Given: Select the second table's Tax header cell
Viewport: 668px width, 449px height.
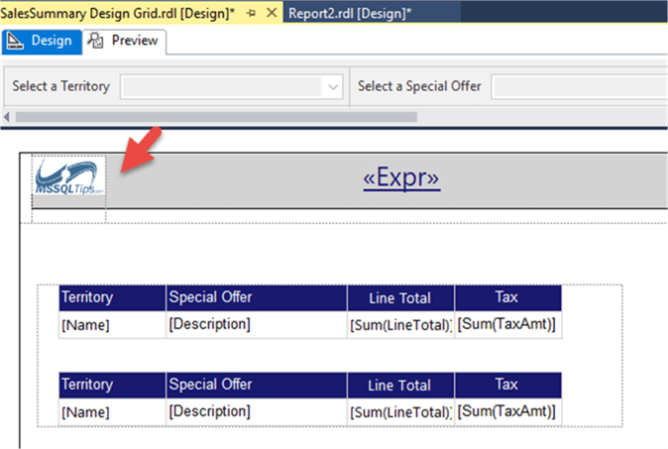Looking at the screenshot, I should (x=507, y=386).
